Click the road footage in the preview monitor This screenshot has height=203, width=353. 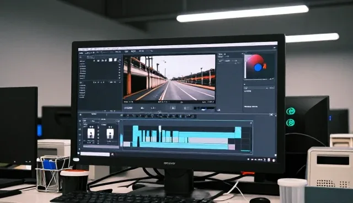point(169,77)
